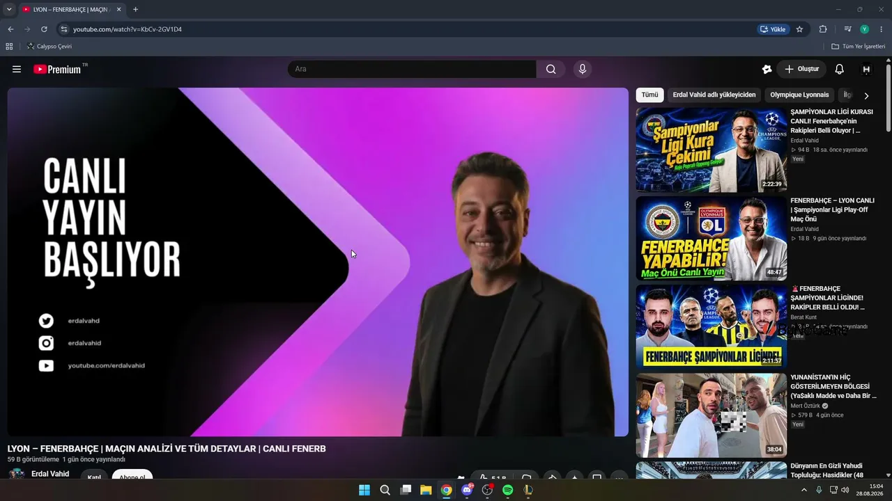
Task: Show hidden system tray icons
Action: [x=803, y=490]
